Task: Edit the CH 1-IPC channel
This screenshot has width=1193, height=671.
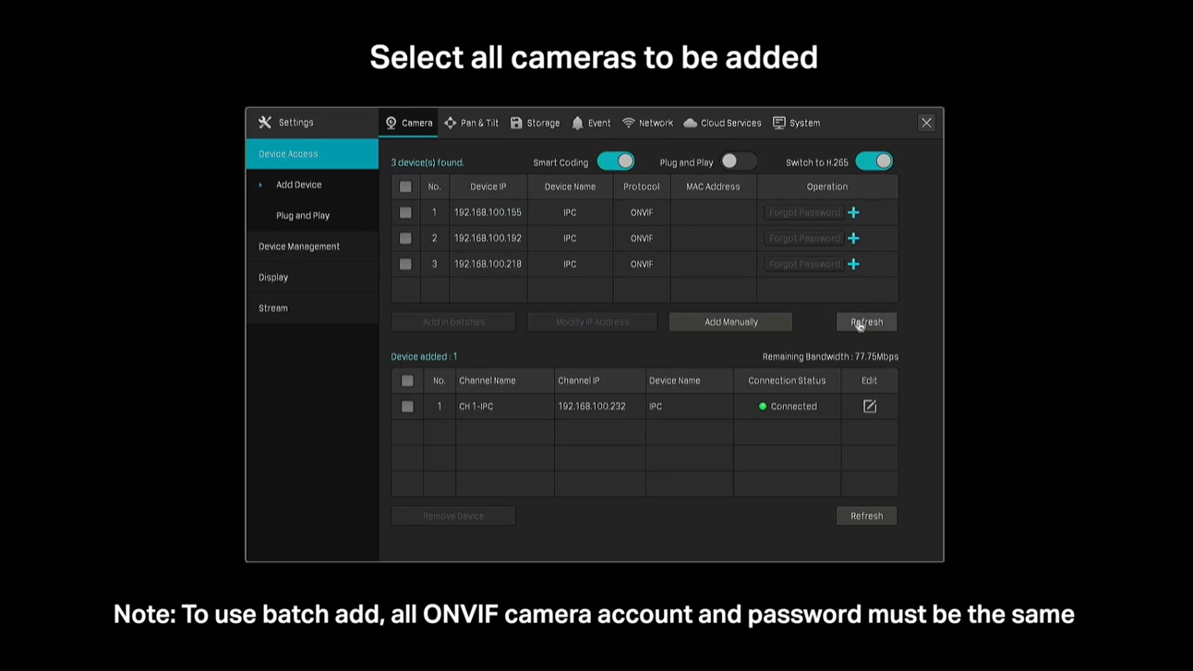Action: click(870, 406)
